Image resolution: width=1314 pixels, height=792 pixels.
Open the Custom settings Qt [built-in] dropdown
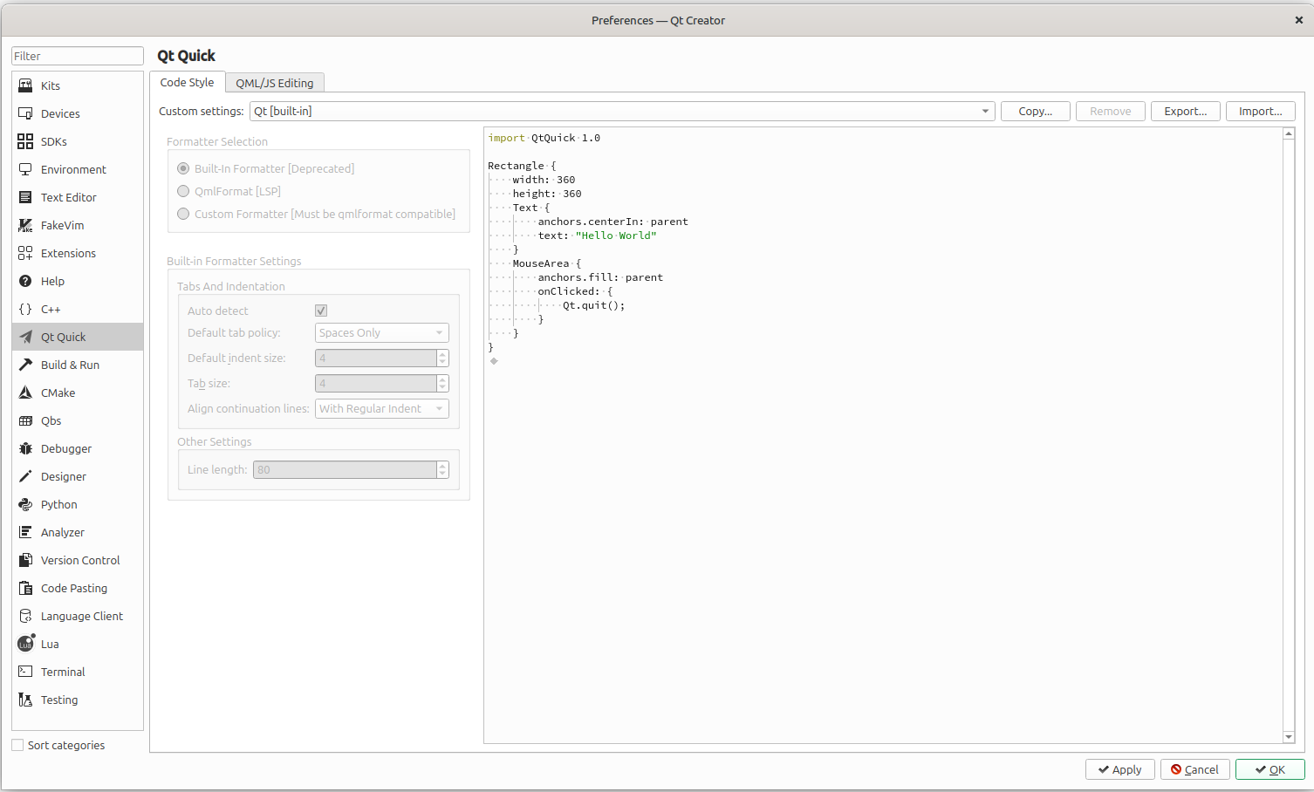click(x=622, y=111)
